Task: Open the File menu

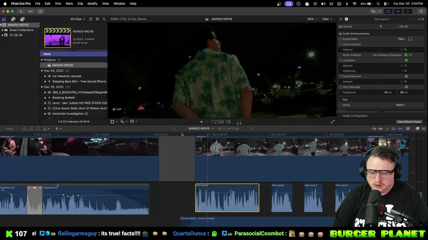Action: (38, 4)
